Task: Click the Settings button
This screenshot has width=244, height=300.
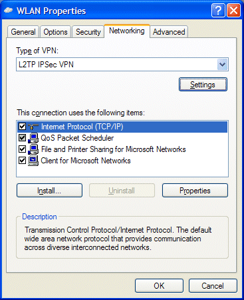Action: [203, 85]
